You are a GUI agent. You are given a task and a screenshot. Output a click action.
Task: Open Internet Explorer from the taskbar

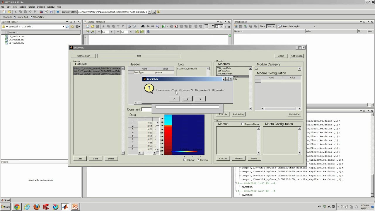(x=27, y=207)
